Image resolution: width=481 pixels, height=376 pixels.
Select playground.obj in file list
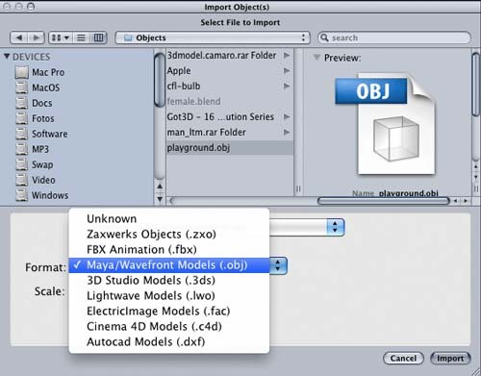[230, 148]
